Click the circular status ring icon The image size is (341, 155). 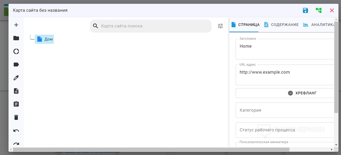(x=16, y=51)
